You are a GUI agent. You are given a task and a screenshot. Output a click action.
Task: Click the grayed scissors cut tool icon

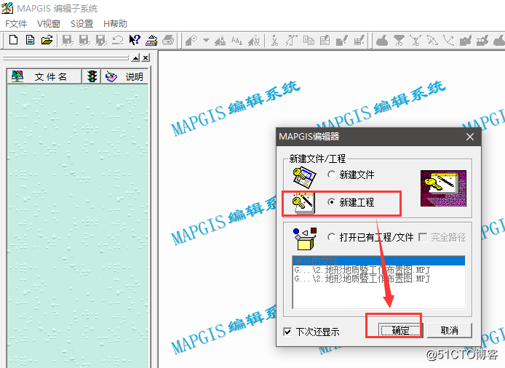click(274, 40)
